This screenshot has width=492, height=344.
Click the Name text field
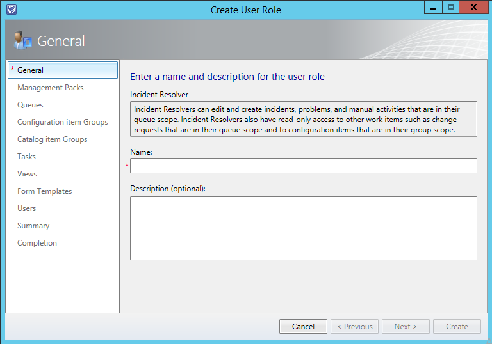(303, 166)
